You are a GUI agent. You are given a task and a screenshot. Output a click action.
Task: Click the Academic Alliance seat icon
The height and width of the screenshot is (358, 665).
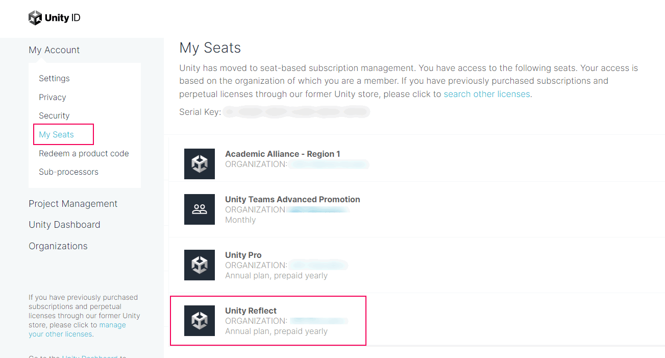click(200, 164)
